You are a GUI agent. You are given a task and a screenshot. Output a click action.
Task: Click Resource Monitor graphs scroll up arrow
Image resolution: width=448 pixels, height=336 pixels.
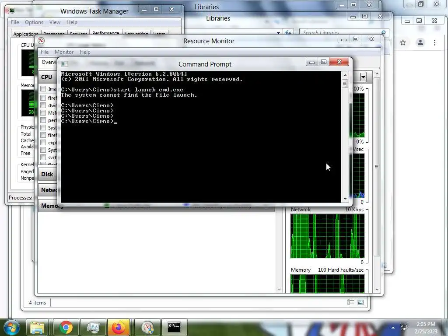click(x=377, y=73)
